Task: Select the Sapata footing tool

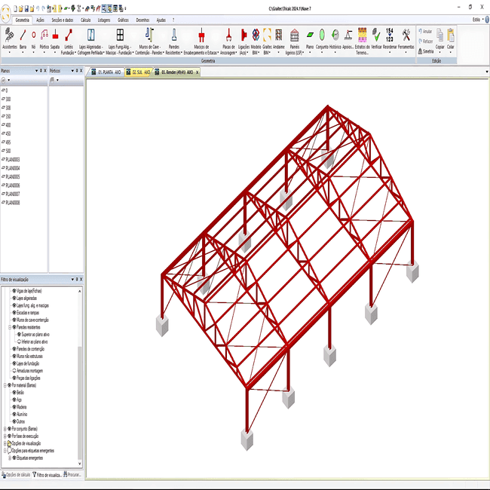Action: [x=55, y=38]
